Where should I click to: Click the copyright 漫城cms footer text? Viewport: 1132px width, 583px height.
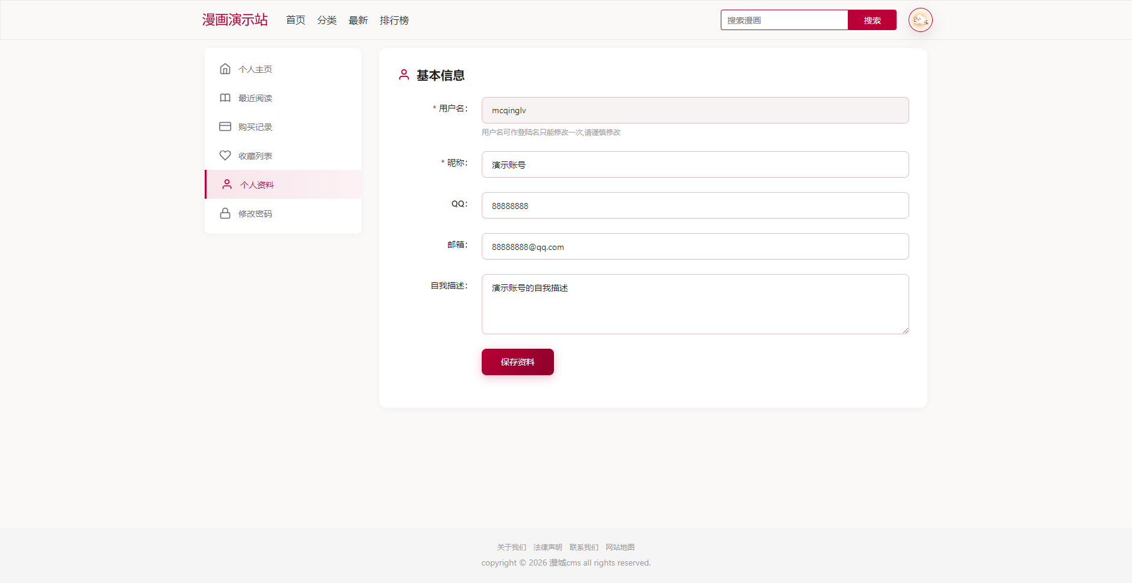point(566,563)
